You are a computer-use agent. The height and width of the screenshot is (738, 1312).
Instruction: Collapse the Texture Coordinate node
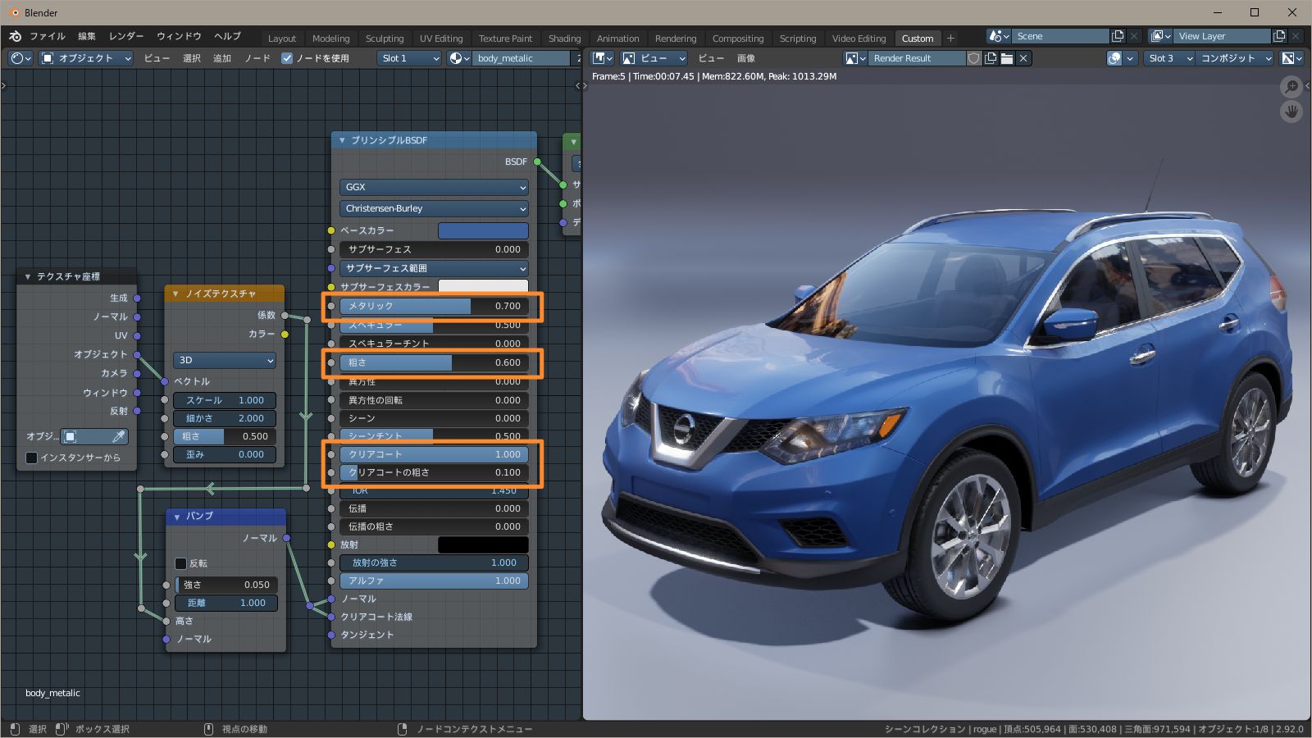point(28,277)
